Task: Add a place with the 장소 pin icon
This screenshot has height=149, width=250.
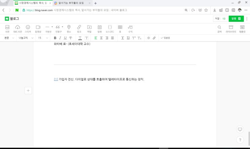Action: pyautogui.click(x=69, y=29)
